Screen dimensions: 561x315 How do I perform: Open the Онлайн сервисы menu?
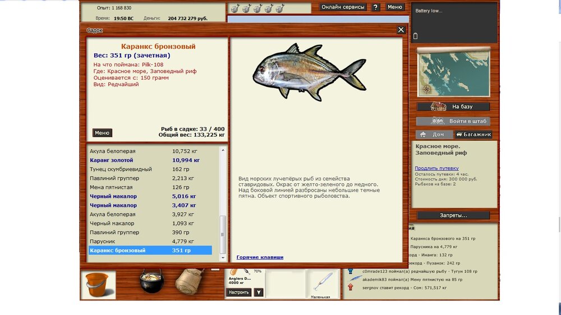(343, 7)
